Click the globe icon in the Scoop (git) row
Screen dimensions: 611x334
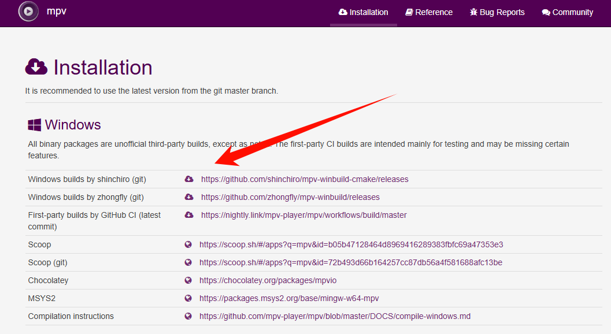click(188, 262)
